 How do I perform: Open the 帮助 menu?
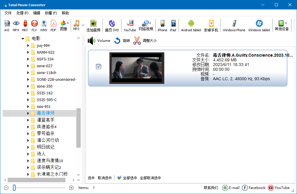[x=65, y=13]
